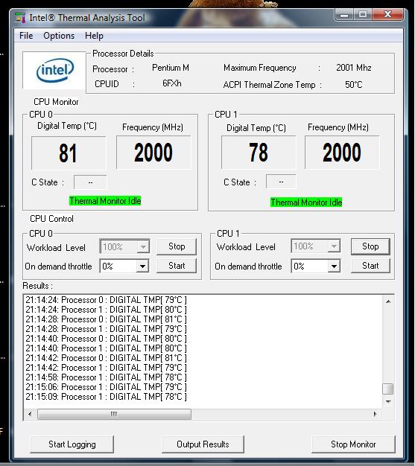415x466 pixels.
Task: Select the 21:15:06 Processor 1 result line
Action: 106,387
